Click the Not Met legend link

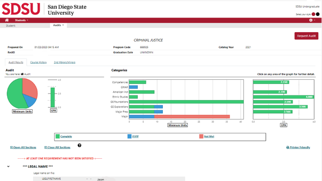209,136
